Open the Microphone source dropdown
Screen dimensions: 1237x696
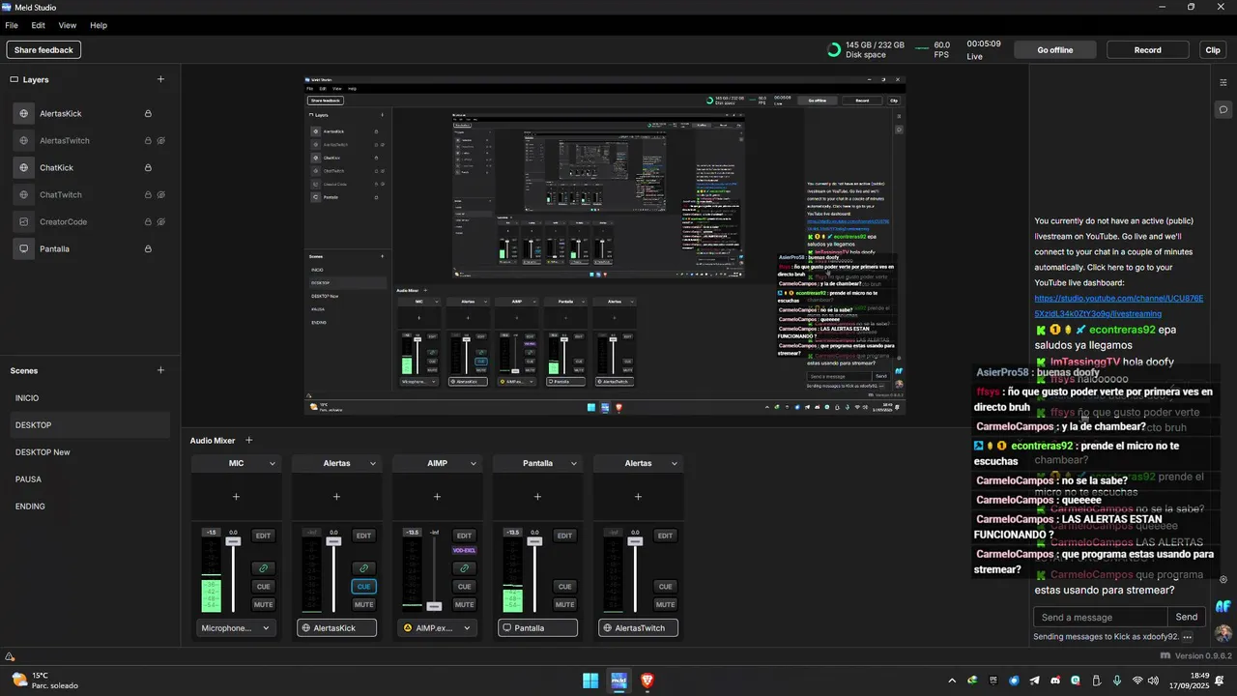pyautogui.click(x=236, y=628)
